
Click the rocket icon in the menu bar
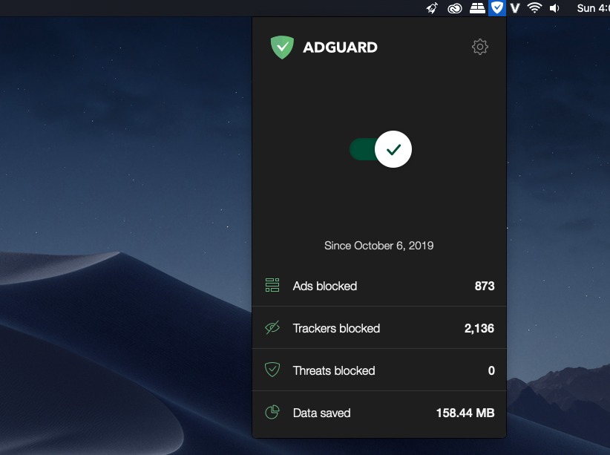click(433, 8)
